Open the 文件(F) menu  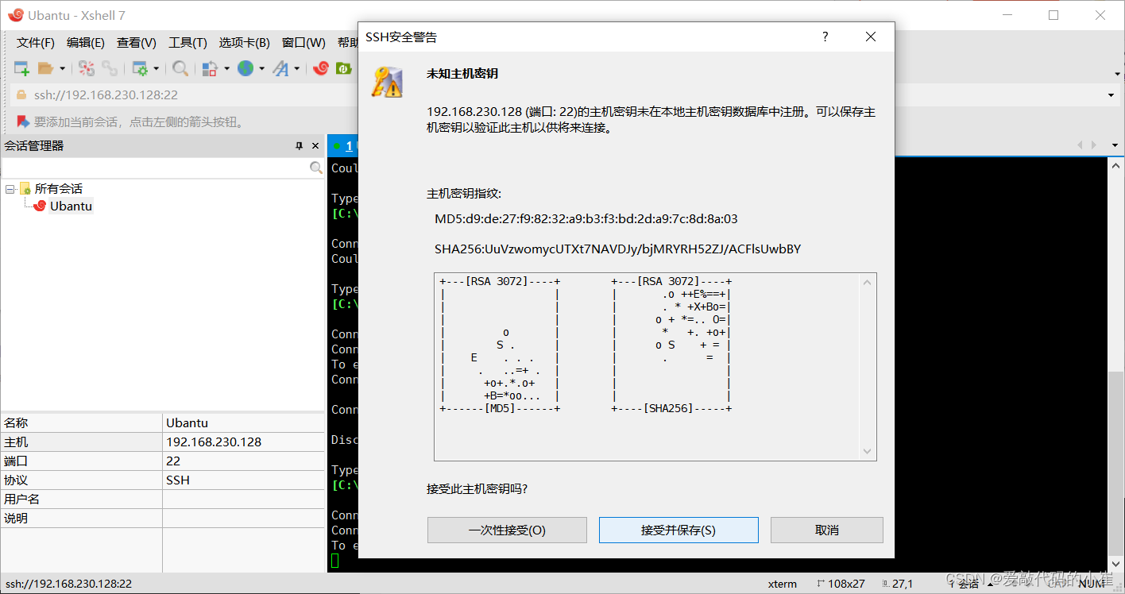(x=36, y=43)
